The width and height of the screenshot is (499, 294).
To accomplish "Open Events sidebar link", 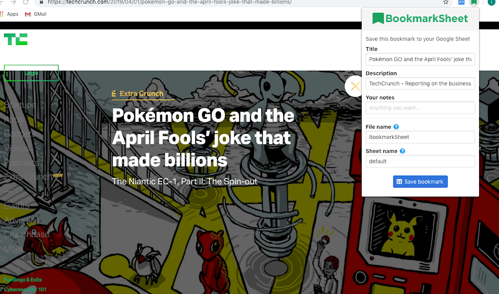I will (x=16, y=205).
